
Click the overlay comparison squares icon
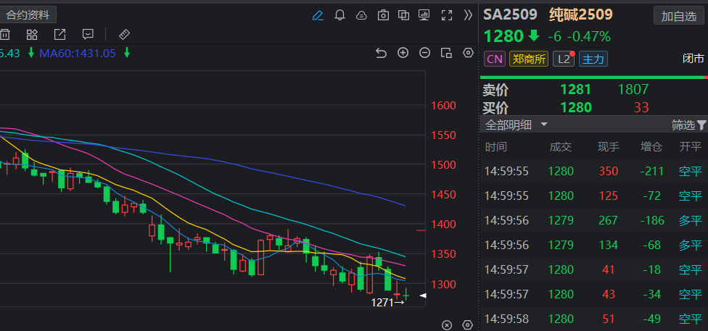click(404, 14)
